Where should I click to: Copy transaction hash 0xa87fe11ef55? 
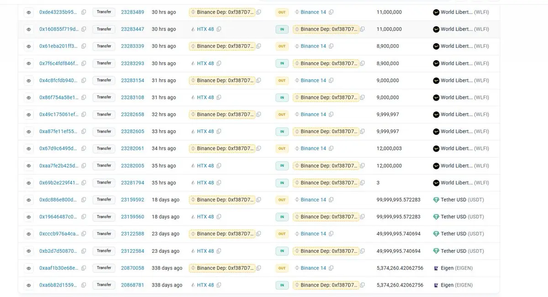click(x=84, y=131)
